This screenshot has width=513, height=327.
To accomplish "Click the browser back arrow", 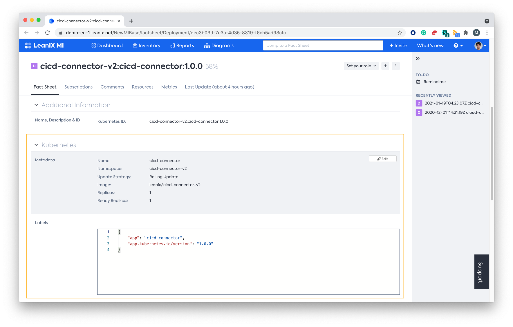I will [x=26, y=33].
